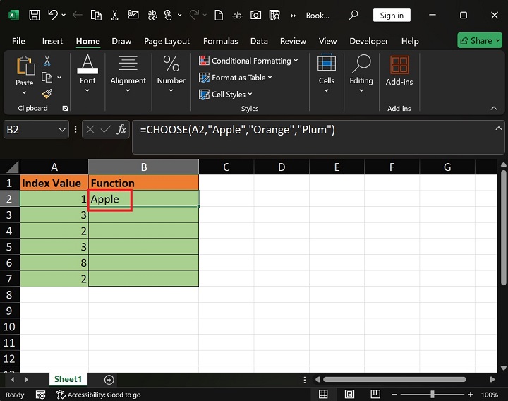508x401 pixels.
Task: Add a new sheet with plus icon
Action: point(109,379)
